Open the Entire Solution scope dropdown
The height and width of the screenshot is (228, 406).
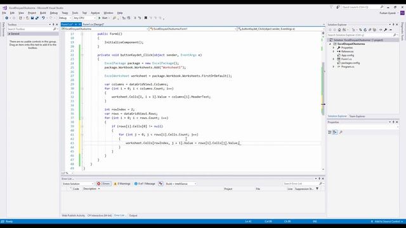click(x=77, y=184)
